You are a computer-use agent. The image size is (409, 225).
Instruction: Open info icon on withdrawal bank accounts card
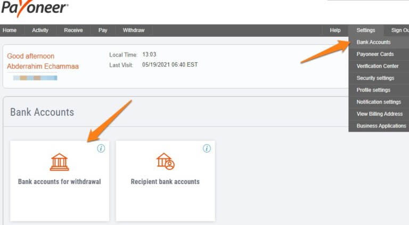[101, 149]
